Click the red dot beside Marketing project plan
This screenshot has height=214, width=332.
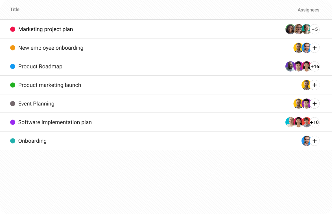13,29
